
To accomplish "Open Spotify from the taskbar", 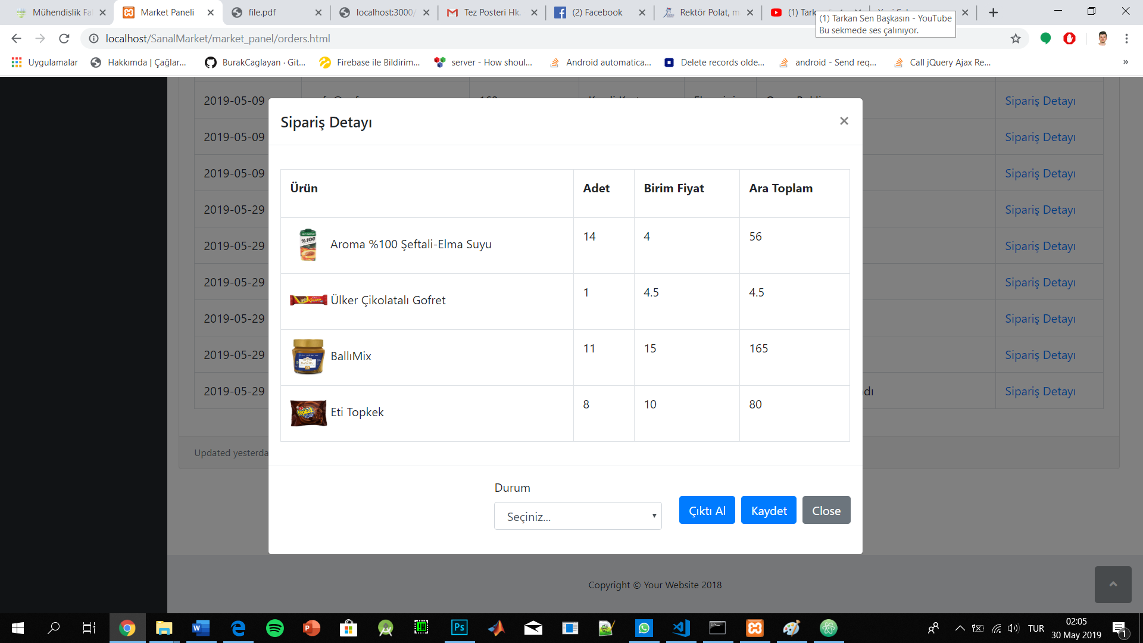I will click(275, 628).
